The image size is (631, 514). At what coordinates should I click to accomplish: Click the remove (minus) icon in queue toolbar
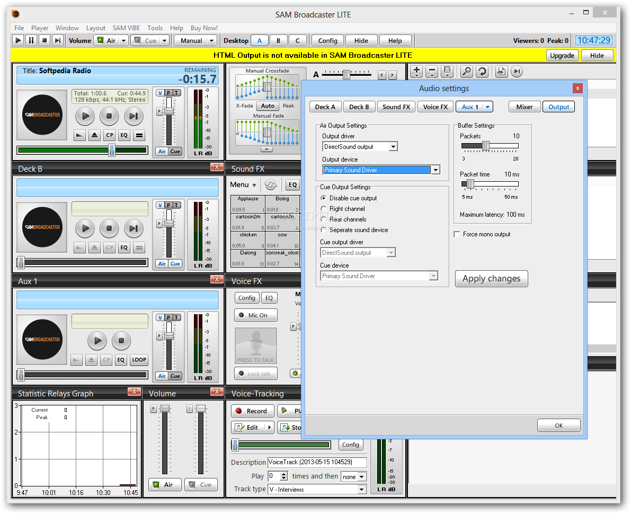coord(431,72)
